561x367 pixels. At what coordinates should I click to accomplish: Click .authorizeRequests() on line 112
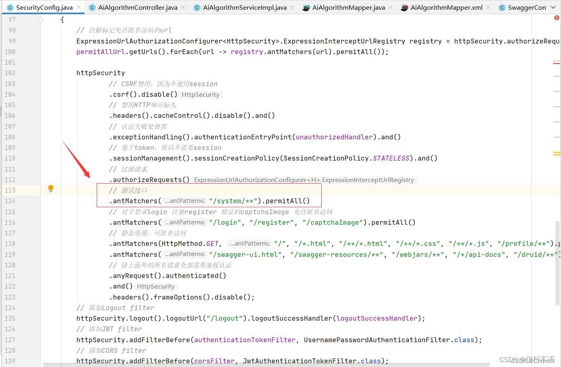tap(149, 180)
